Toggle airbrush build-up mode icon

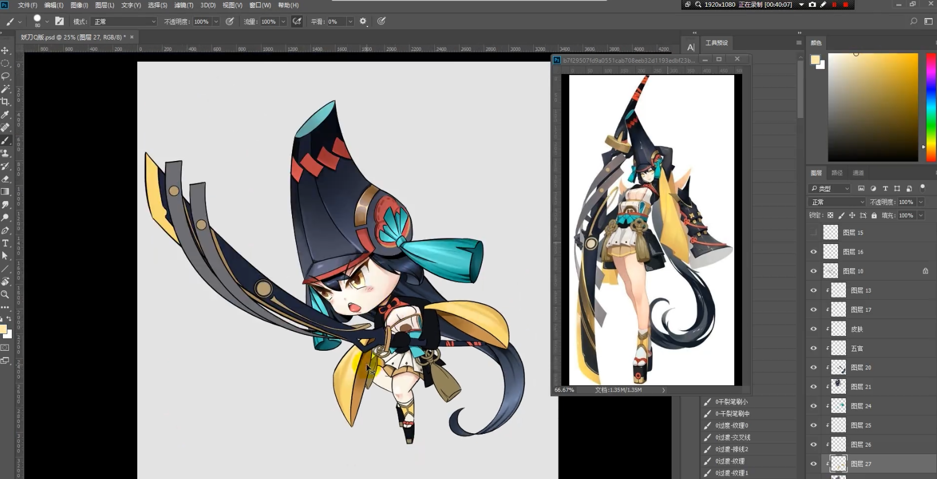297,21
